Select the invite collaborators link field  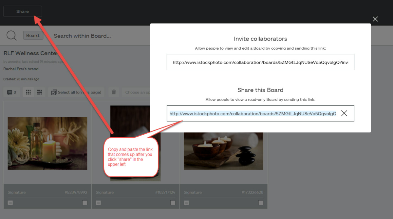pyautogui.click(x=260, y=62)
